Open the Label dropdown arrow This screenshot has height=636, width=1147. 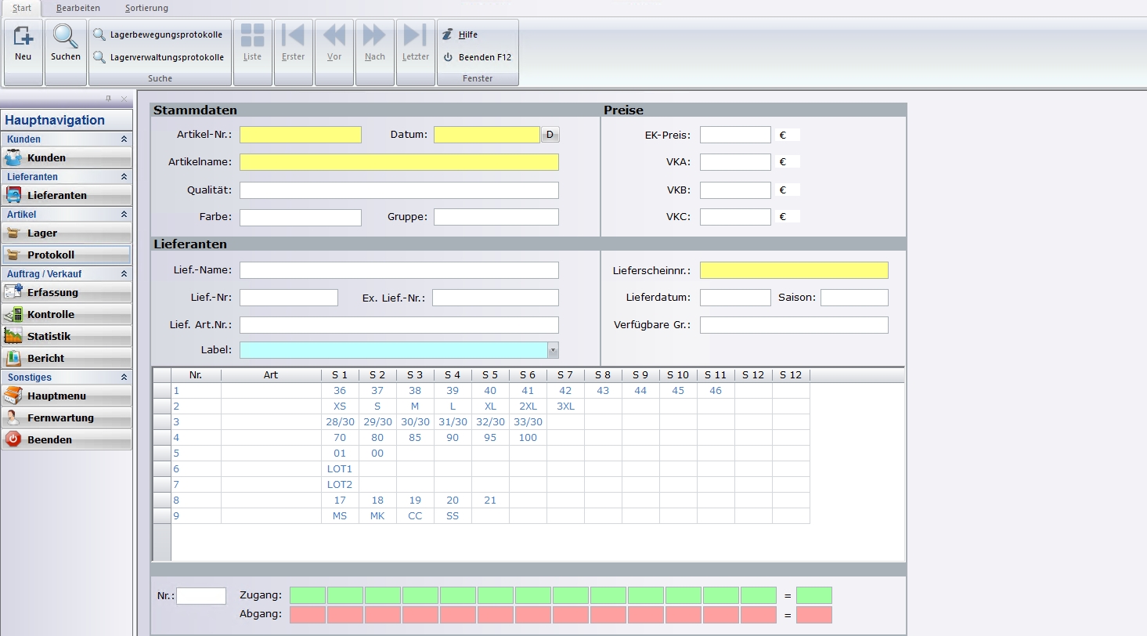coord(553,350)
